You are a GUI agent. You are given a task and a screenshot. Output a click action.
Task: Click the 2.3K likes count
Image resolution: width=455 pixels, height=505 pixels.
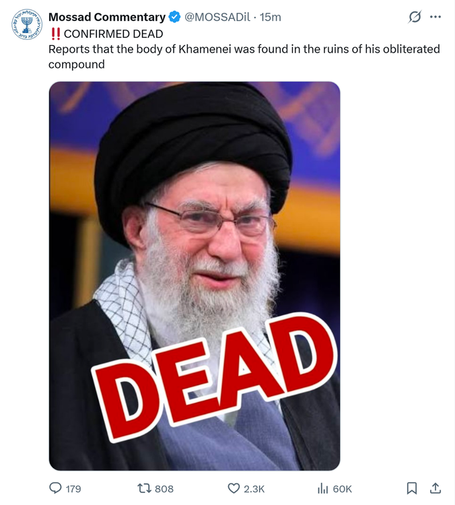(254, 489)
